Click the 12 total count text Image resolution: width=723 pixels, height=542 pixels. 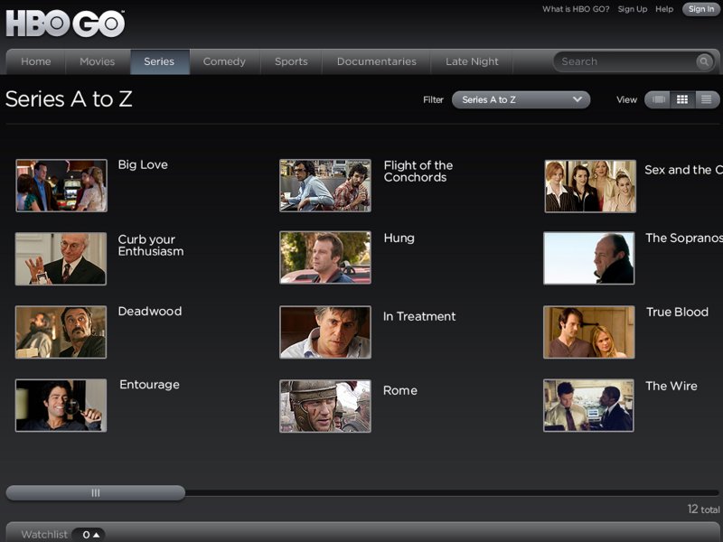(703, 509)
